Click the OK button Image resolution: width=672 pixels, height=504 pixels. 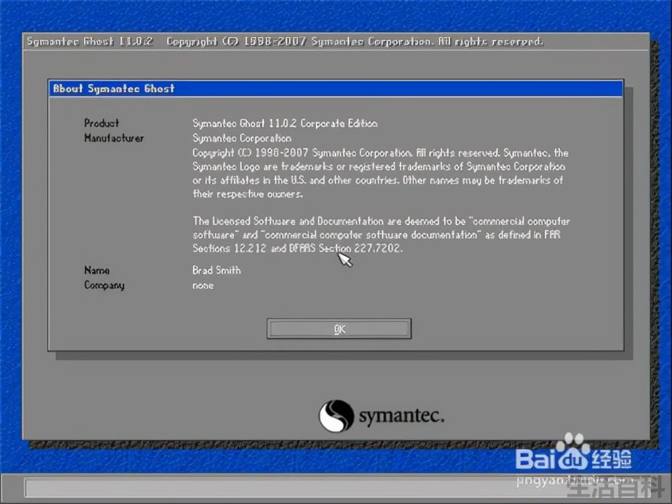click(339, 329)
